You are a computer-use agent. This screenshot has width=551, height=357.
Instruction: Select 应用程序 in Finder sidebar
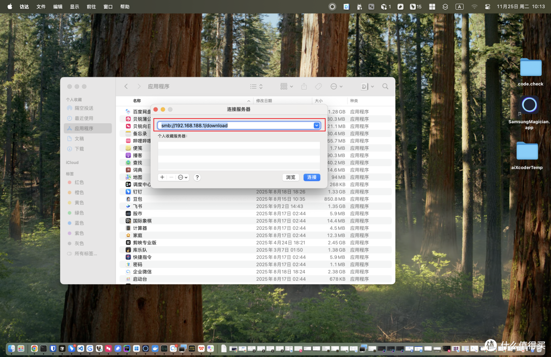tap(88, 128)
